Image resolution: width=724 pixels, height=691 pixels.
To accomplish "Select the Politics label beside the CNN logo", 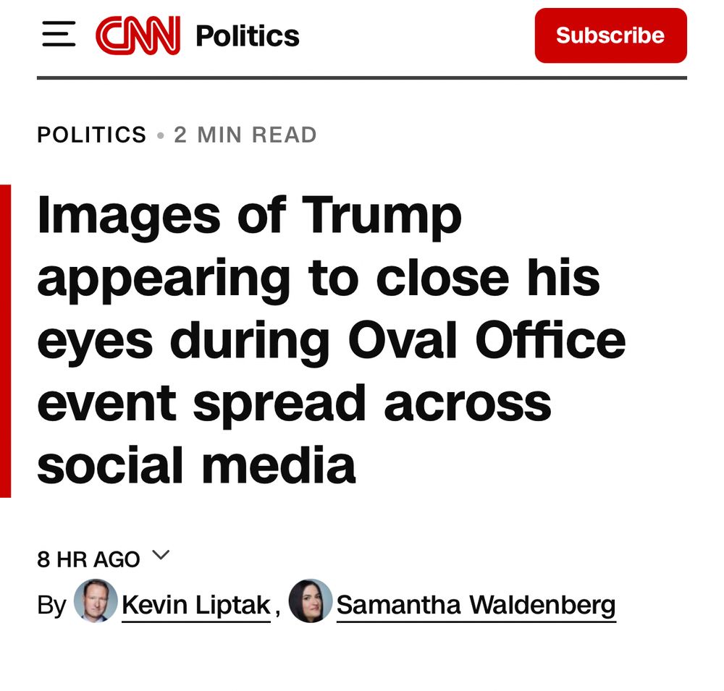I will [x=246, y=35].
